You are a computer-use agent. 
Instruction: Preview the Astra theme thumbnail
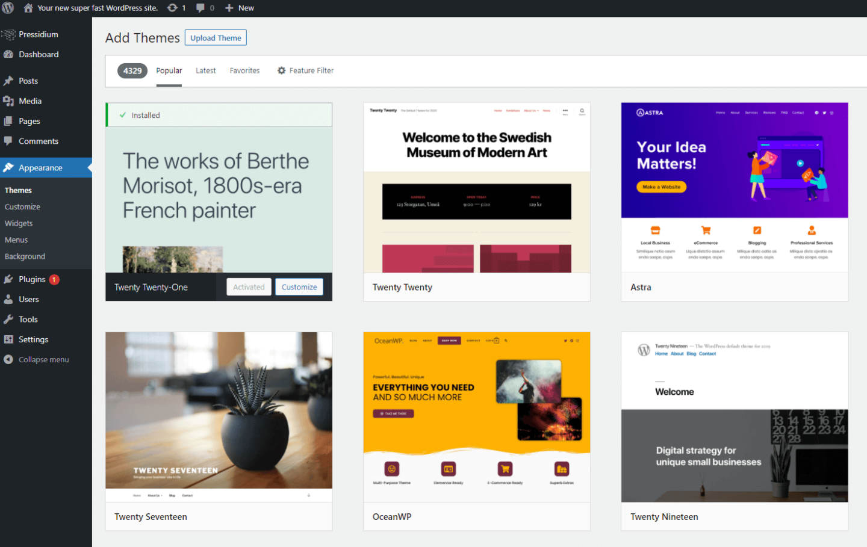[x=735, y=188]
